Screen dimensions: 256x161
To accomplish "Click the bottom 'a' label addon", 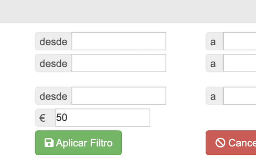I will pos(215,96).
